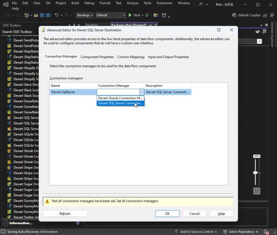This screenshot has height=235, width=277.
Task: Click the Save All toolbar icon
Action: pyautogui.click(x=48, y=15)
